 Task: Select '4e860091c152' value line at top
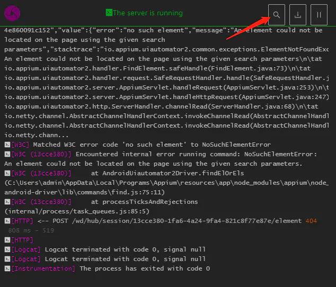163,30
